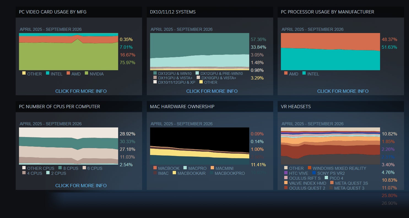Click the MACBOOKAIR yellow legend swatch
This screenshot has width=409, height=218.
174,173
